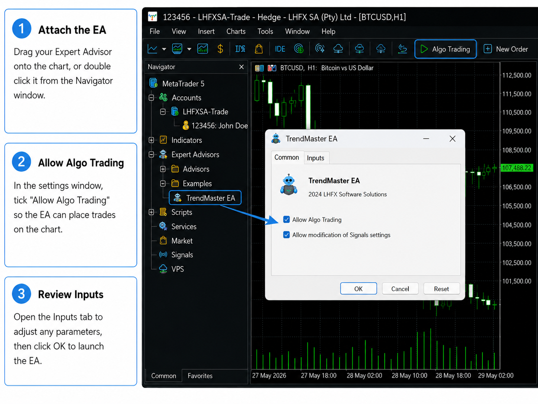Click the Advisors folder icon
The height and width of the screenshot is (404, 538).
click(175, 169)
